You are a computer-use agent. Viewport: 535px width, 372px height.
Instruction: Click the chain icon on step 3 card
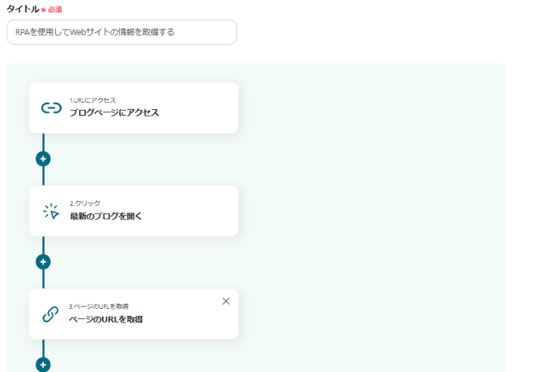pos(50,315)
